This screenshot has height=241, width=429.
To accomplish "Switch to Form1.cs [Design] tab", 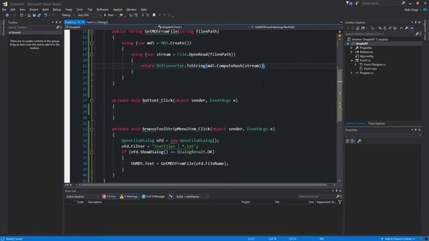I will 97,22.
